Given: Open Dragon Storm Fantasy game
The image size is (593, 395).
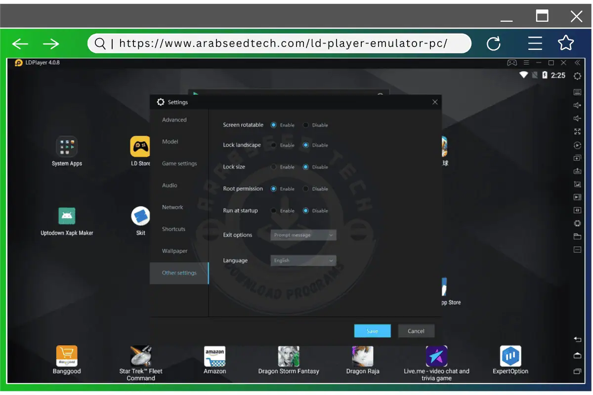Looking at the screenshot, I should (289, 355).
